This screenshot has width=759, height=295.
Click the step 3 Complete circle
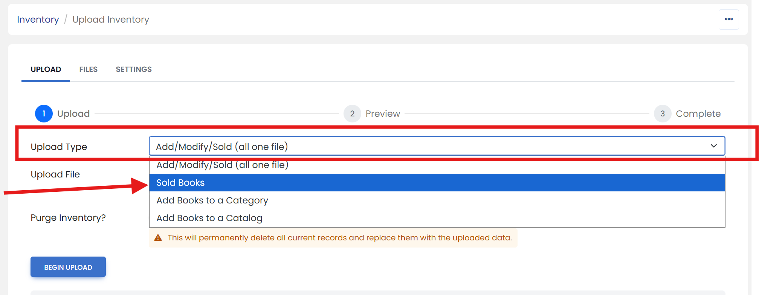click(662, 113)
